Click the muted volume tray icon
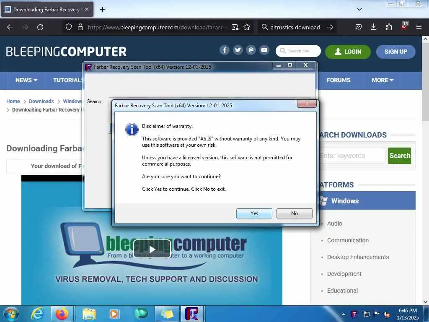 [387, 314]
